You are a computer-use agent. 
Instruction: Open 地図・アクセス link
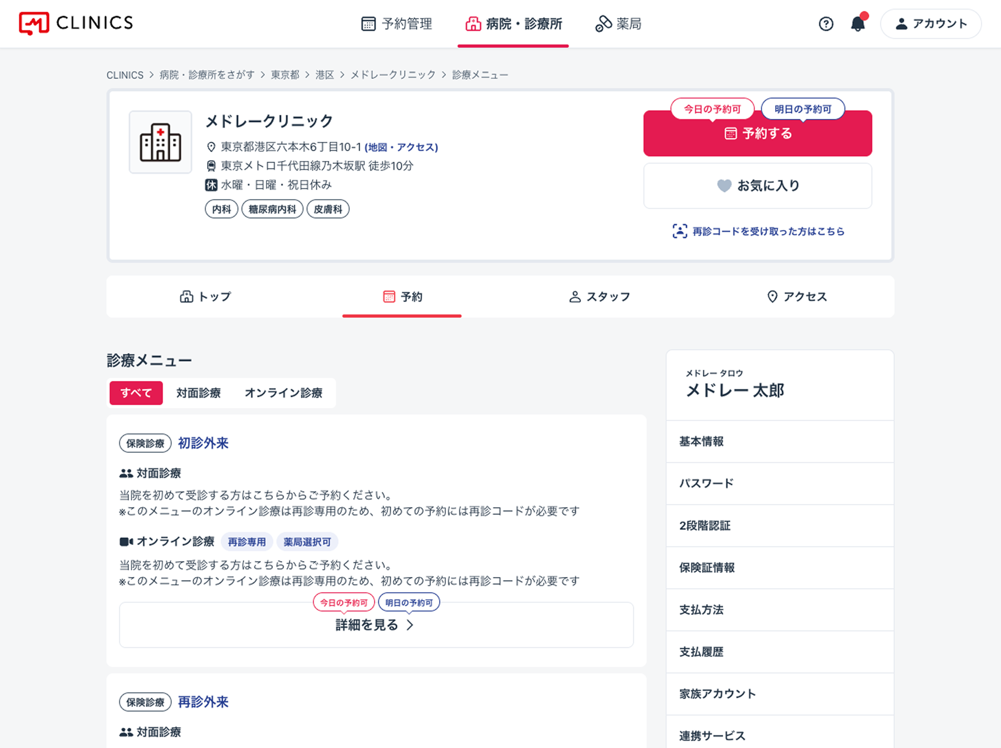click(x=402, y=147)
